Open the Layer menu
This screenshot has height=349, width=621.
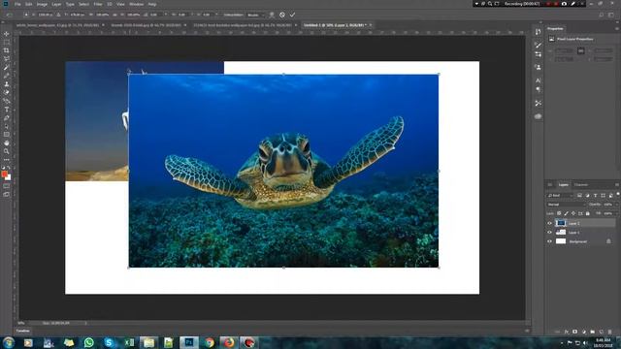point(56,4)
